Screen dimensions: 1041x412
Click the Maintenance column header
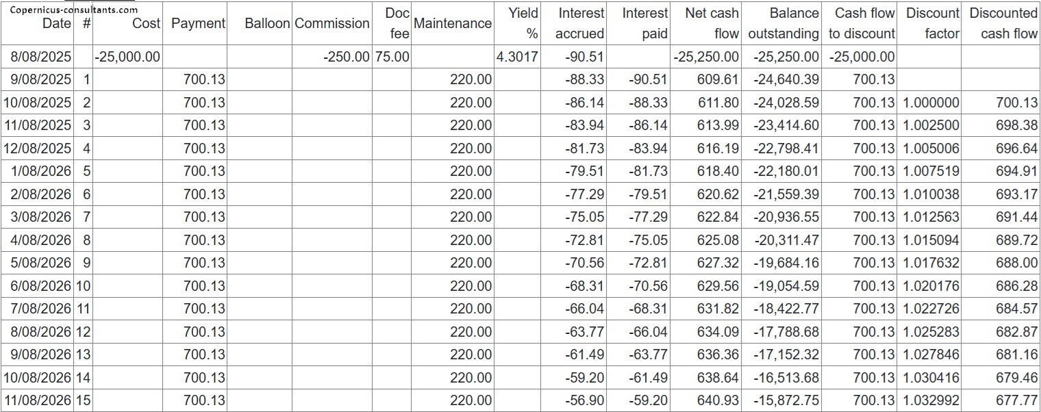[x=453, y=23]
